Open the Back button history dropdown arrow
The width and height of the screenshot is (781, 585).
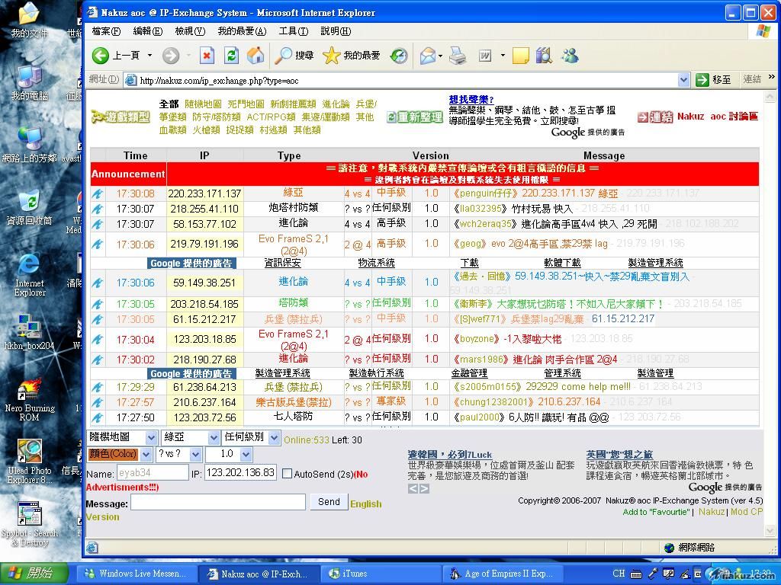coord(149,55)
